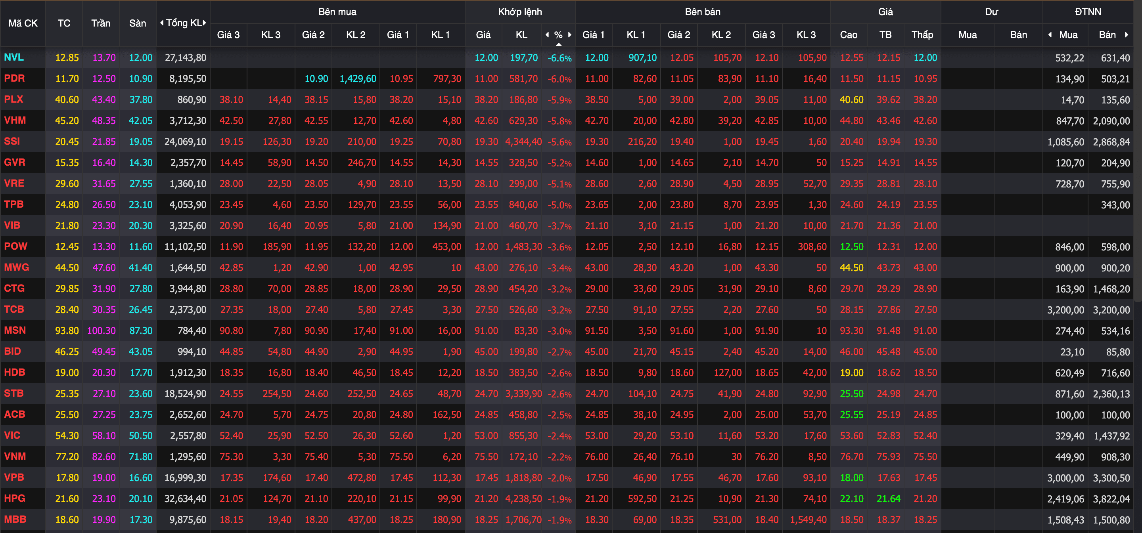
Task: Click the Khớp lệnh Giá column header
Action: click(483, 34)
